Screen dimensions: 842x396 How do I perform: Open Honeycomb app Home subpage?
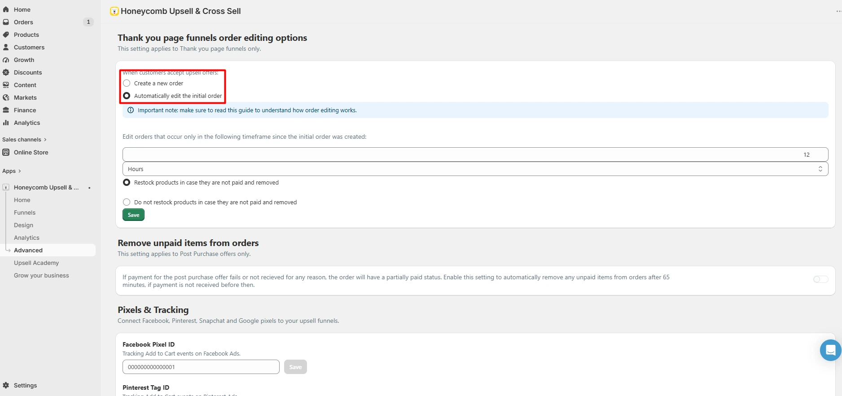pos(22,200)
